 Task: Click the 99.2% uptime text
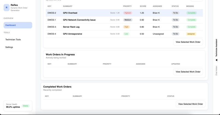tap(13, 107)
